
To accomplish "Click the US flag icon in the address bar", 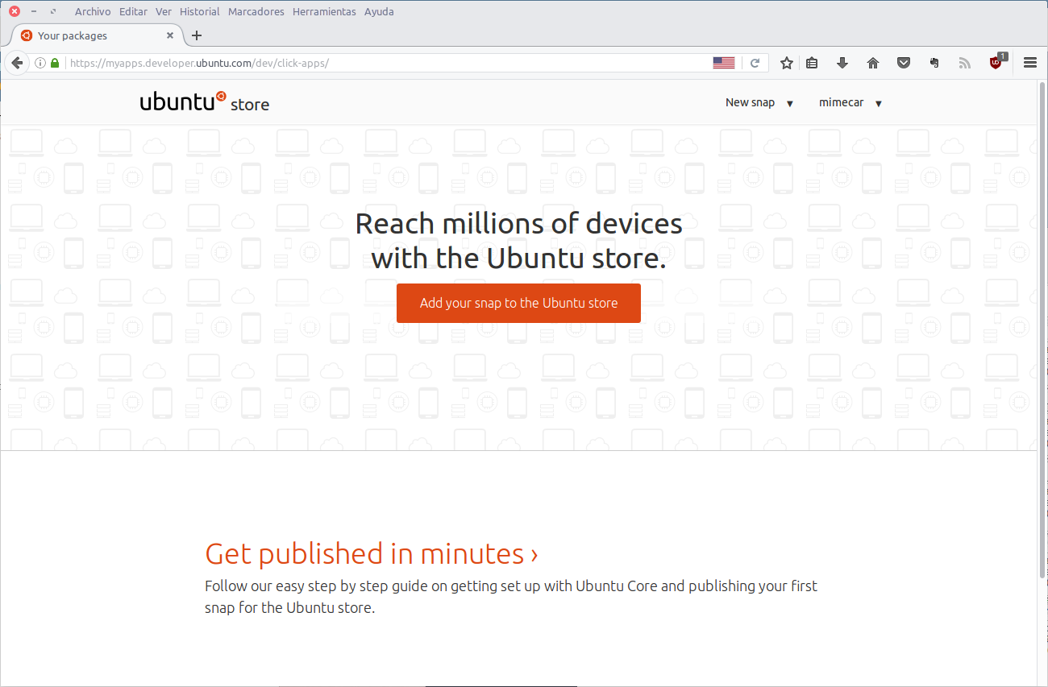I will tap(724, 63).
